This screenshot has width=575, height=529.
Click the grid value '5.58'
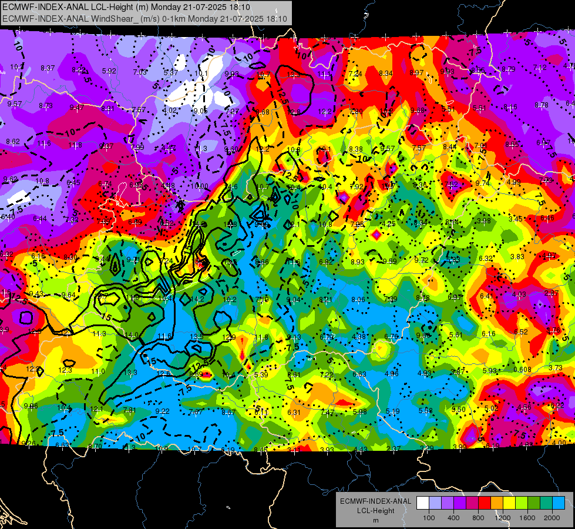[425, 410]
